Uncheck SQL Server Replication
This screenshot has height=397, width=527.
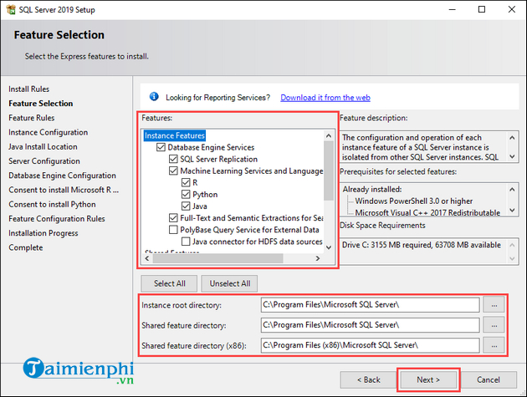(x=173, y=159)
